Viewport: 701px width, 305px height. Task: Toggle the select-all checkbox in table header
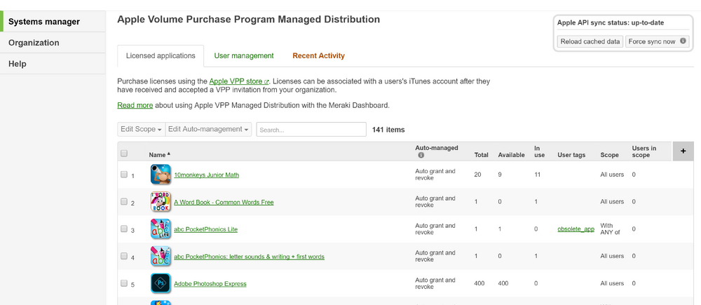pyautogui.click(x=124, y=154)
